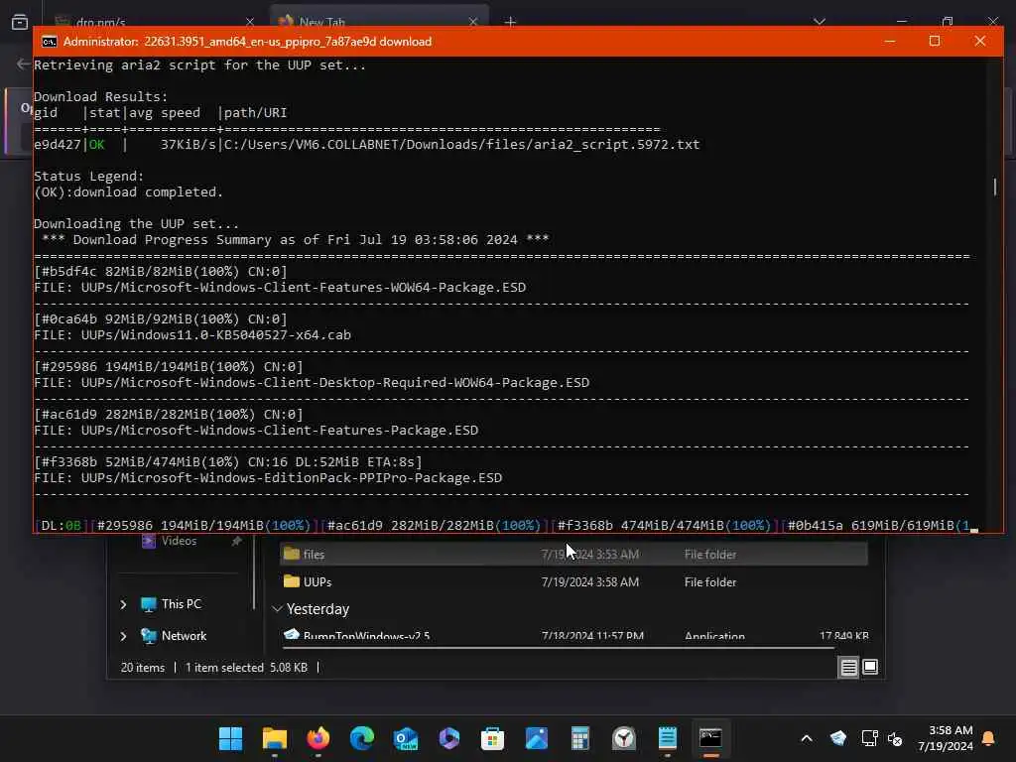1016x762 pixels.
Task: Select the UUPs folder row
Action: [x=573, y=581]
